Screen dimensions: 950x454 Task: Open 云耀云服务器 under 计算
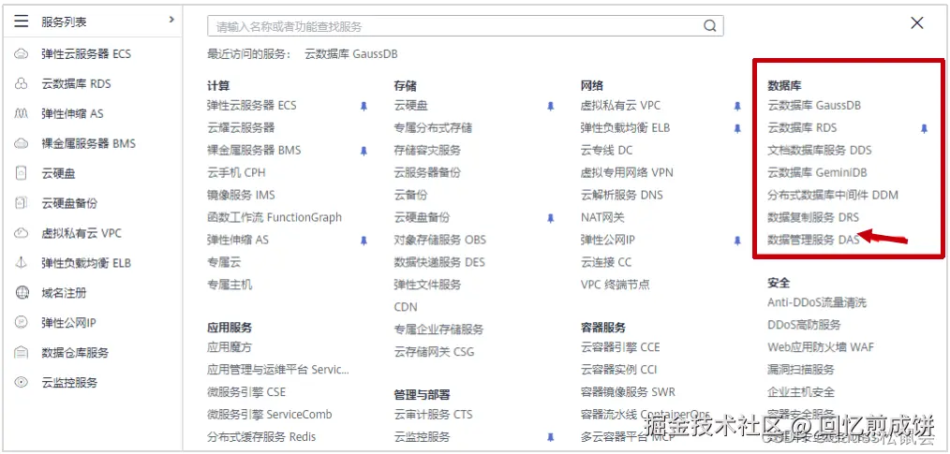tap(241, 127)
